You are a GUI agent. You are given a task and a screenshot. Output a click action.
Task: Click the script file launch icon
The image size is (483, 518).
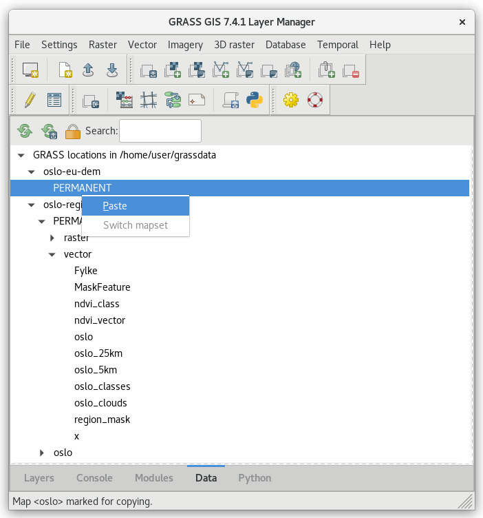click(230, 100)
